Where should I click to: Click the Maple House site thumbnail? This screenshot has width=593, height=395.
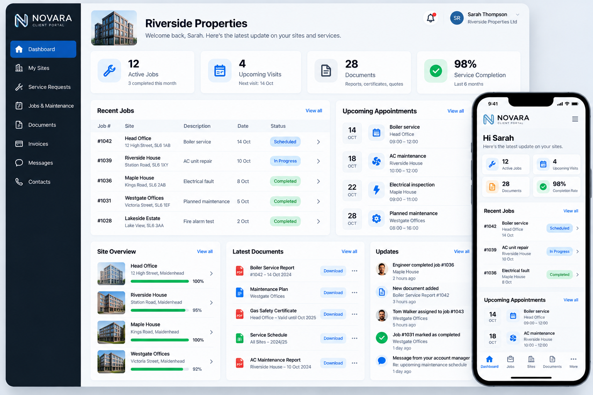pyautogui.click(x=111, y=332)
